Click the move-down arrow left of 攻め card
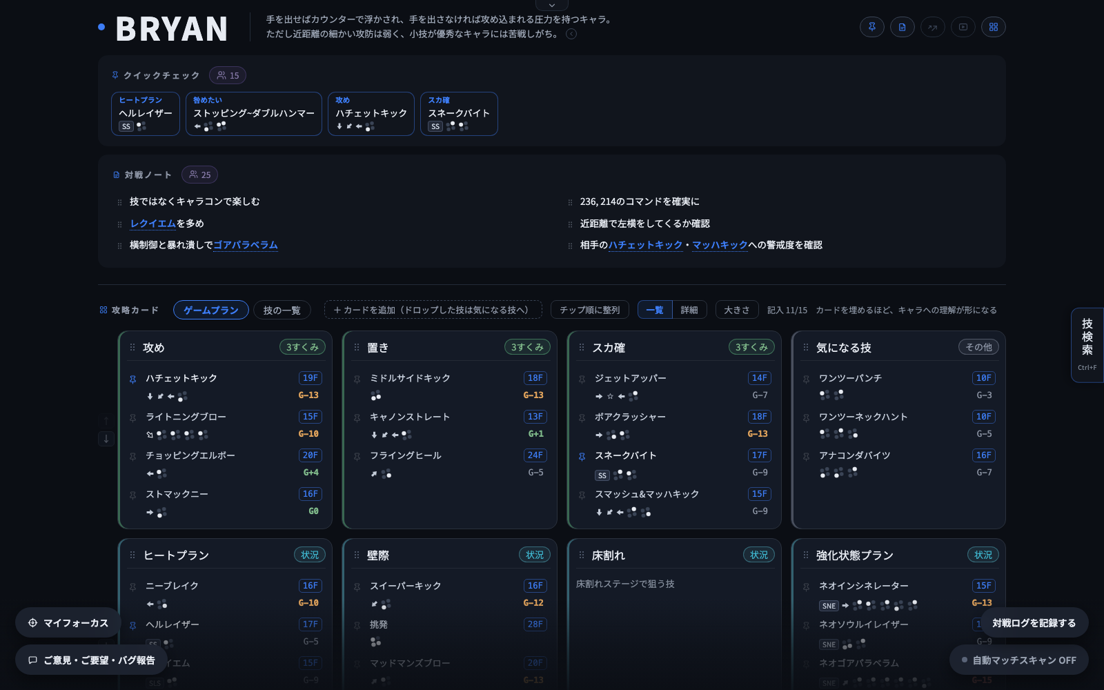This screenshot has height=690, width=1104. 106,439
